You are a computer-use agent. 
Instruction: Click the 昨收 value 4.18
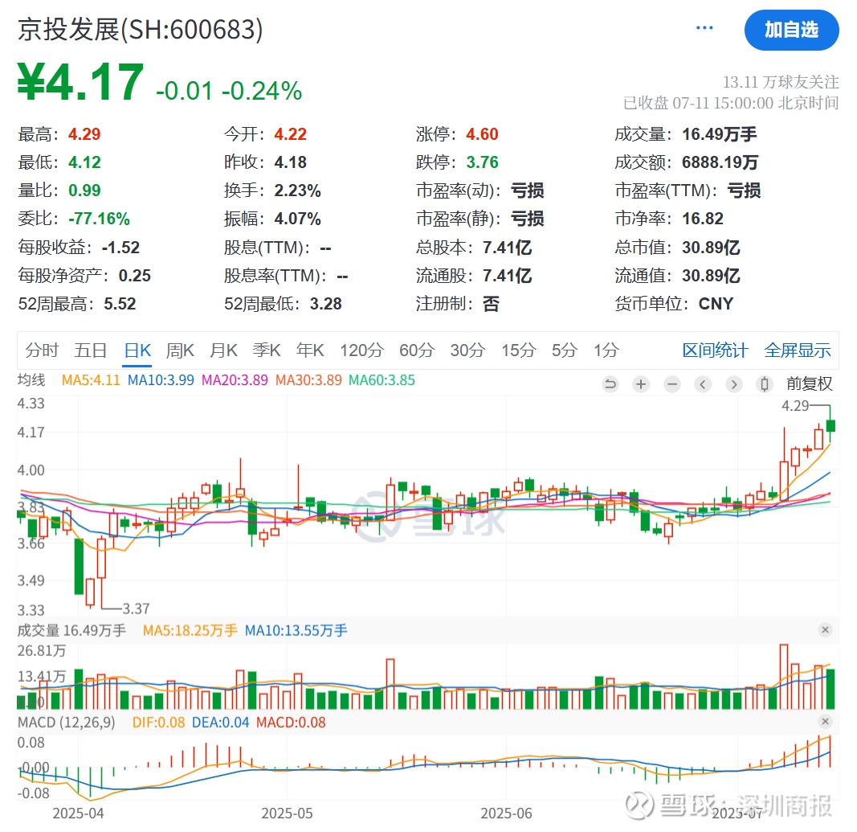[x=290, y=162]
